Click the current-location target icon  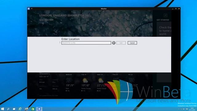(x=114, y=43)
